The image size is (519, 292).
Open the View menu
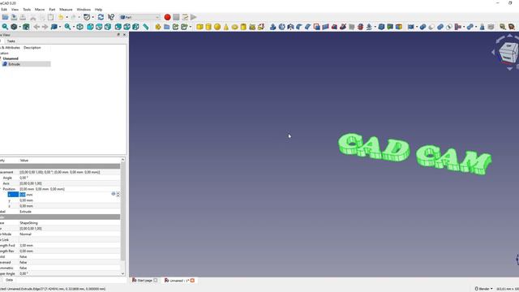point(15,10)
